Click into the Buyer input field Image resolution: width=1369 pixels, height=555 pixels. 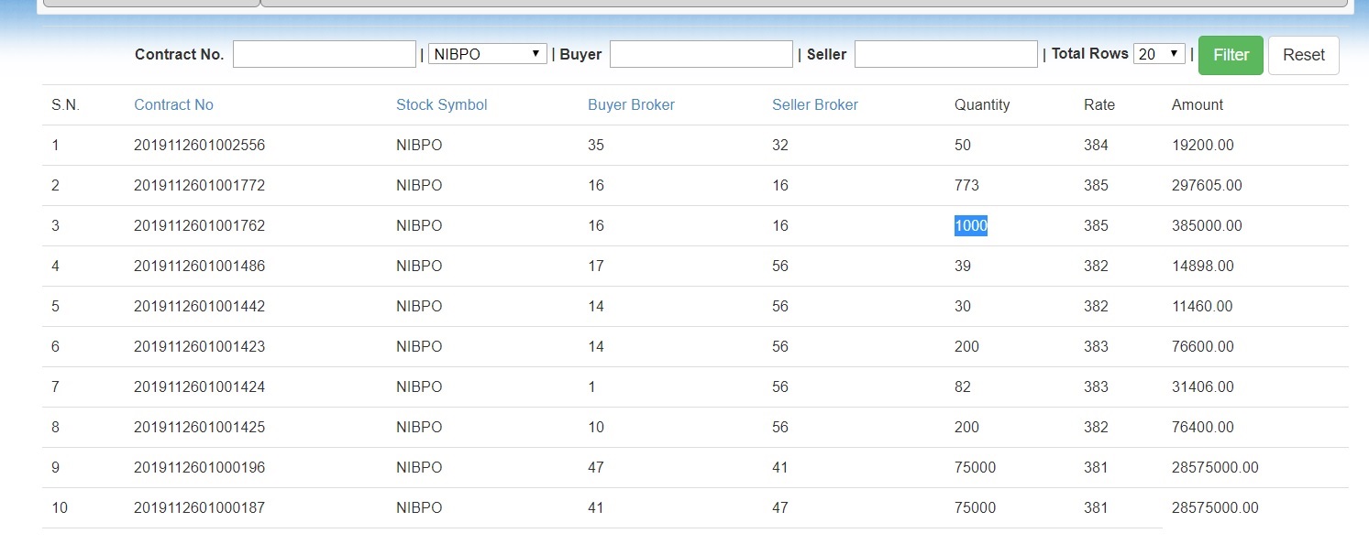click(701, 54)
